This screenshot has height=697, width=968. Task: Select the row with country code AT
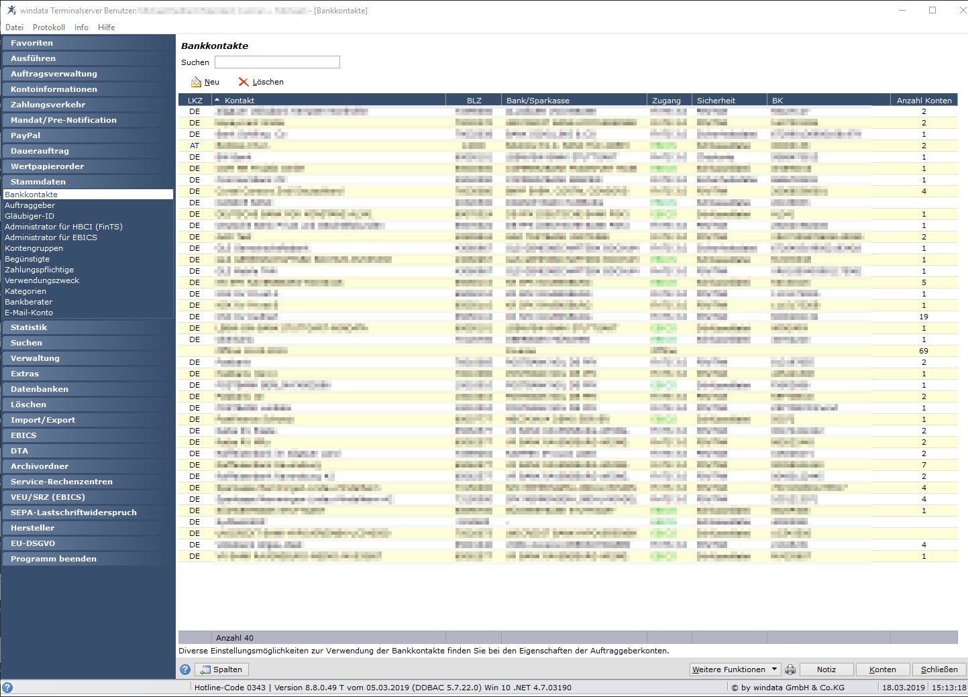coord(568,146)
